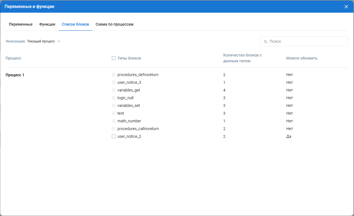Click the user_notice_3 checkbox
The width and height of the screenshot is (354, 216).
click(114, 82)
